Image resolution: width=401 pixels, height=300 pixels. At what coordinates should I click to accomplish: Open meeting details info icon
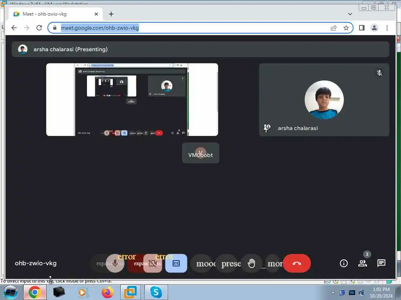point(344,263)
